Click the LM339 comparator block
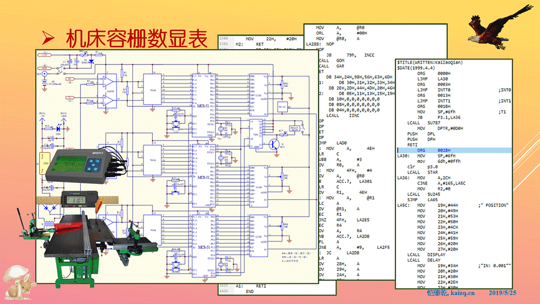The width and height of the screenshot is (540, 304). 107,91
